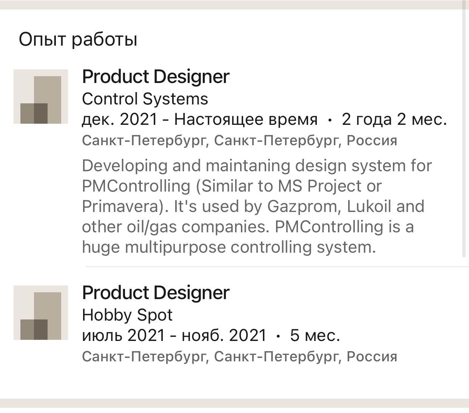Click the 'Настоящее время' text in the dates
The image size is (469, 413).
pyautogui.click(x=245, y=120)
